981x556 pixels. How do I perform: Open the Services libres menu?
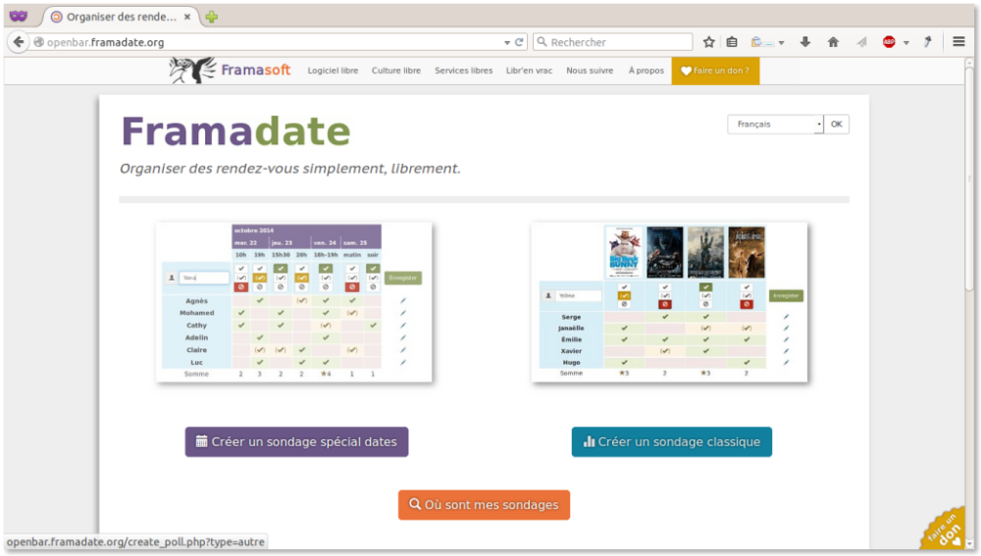click(464, 71)
